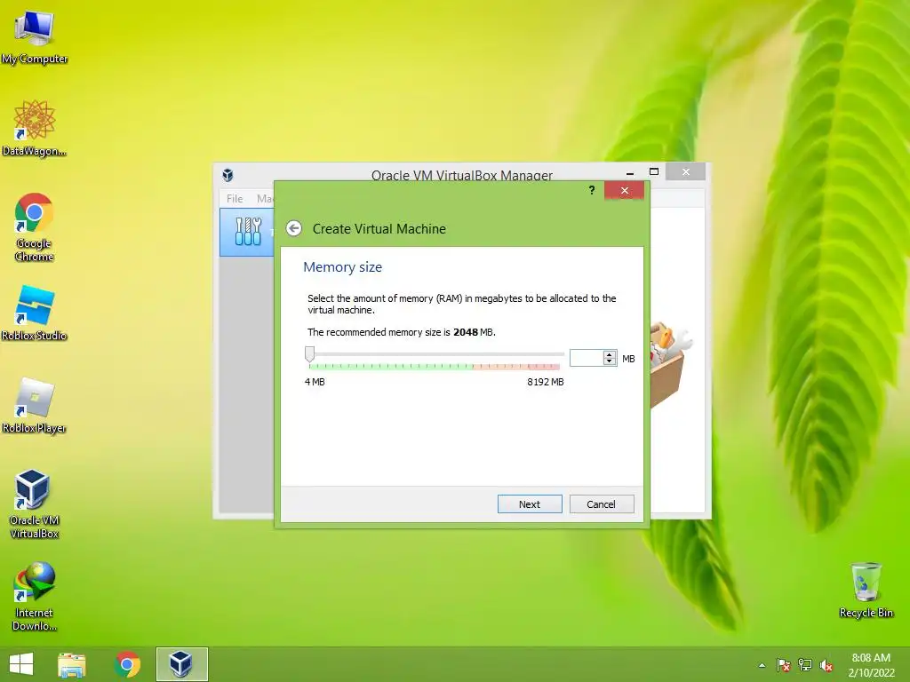Open the Recycle Bin desktop icon
The height and width of the screenshot is (682, 910).
point(866,591)
